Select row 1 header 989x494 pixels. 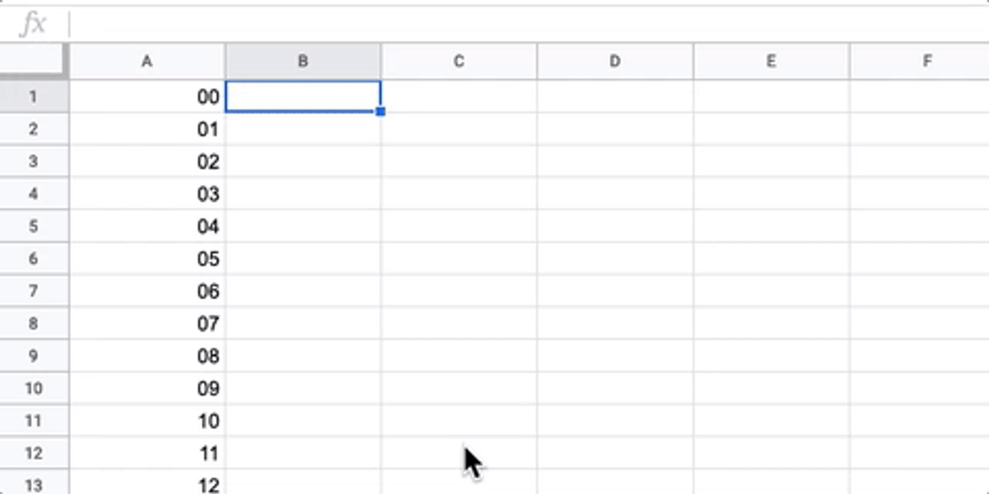coord(33,97)
